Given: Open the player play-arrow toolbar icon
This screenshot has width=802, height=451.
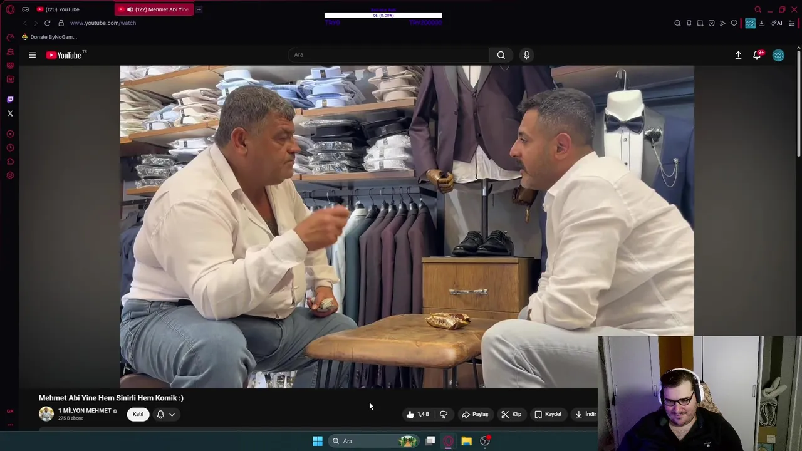Looking at the screenshot, I should coord(722,23).
